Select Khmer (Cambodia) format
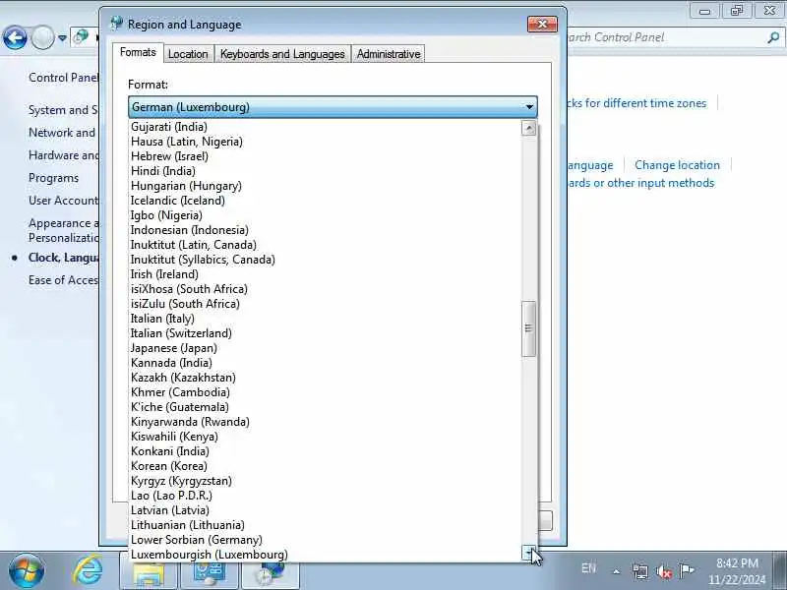 pos(326,391)
